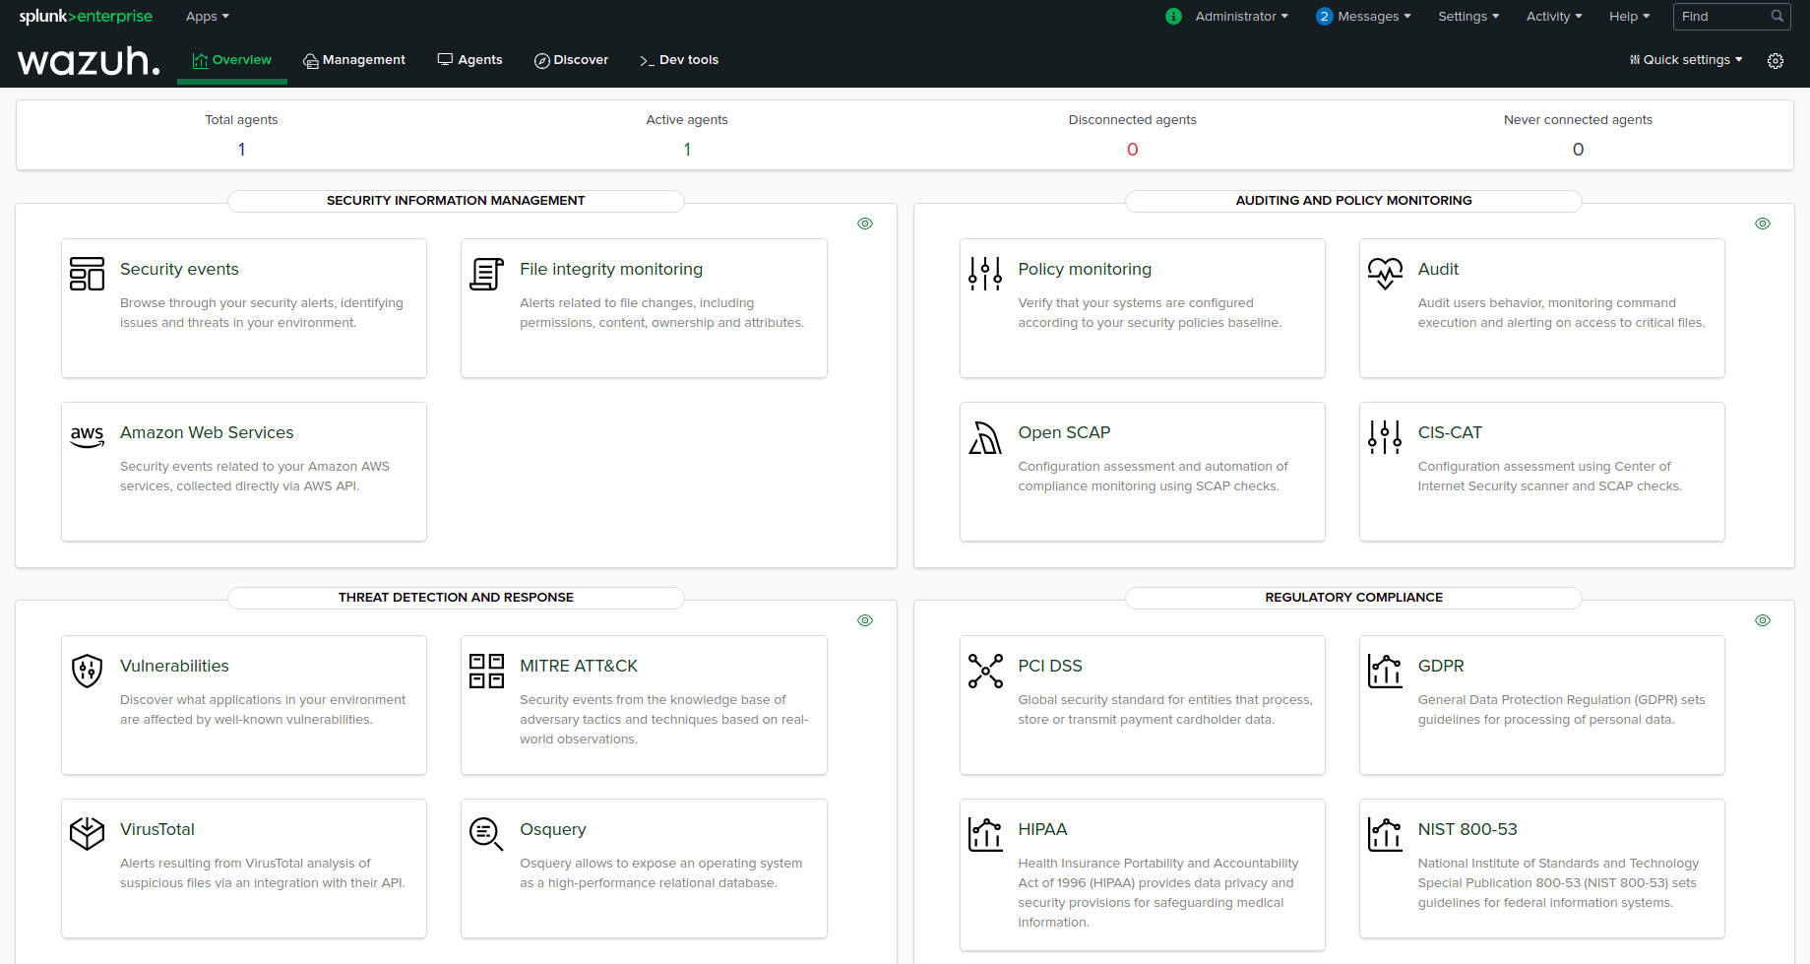Click the search magnifier in Find box
Image resolution: width=1810 pixels, height=964 pixels.
[1777, 16]
